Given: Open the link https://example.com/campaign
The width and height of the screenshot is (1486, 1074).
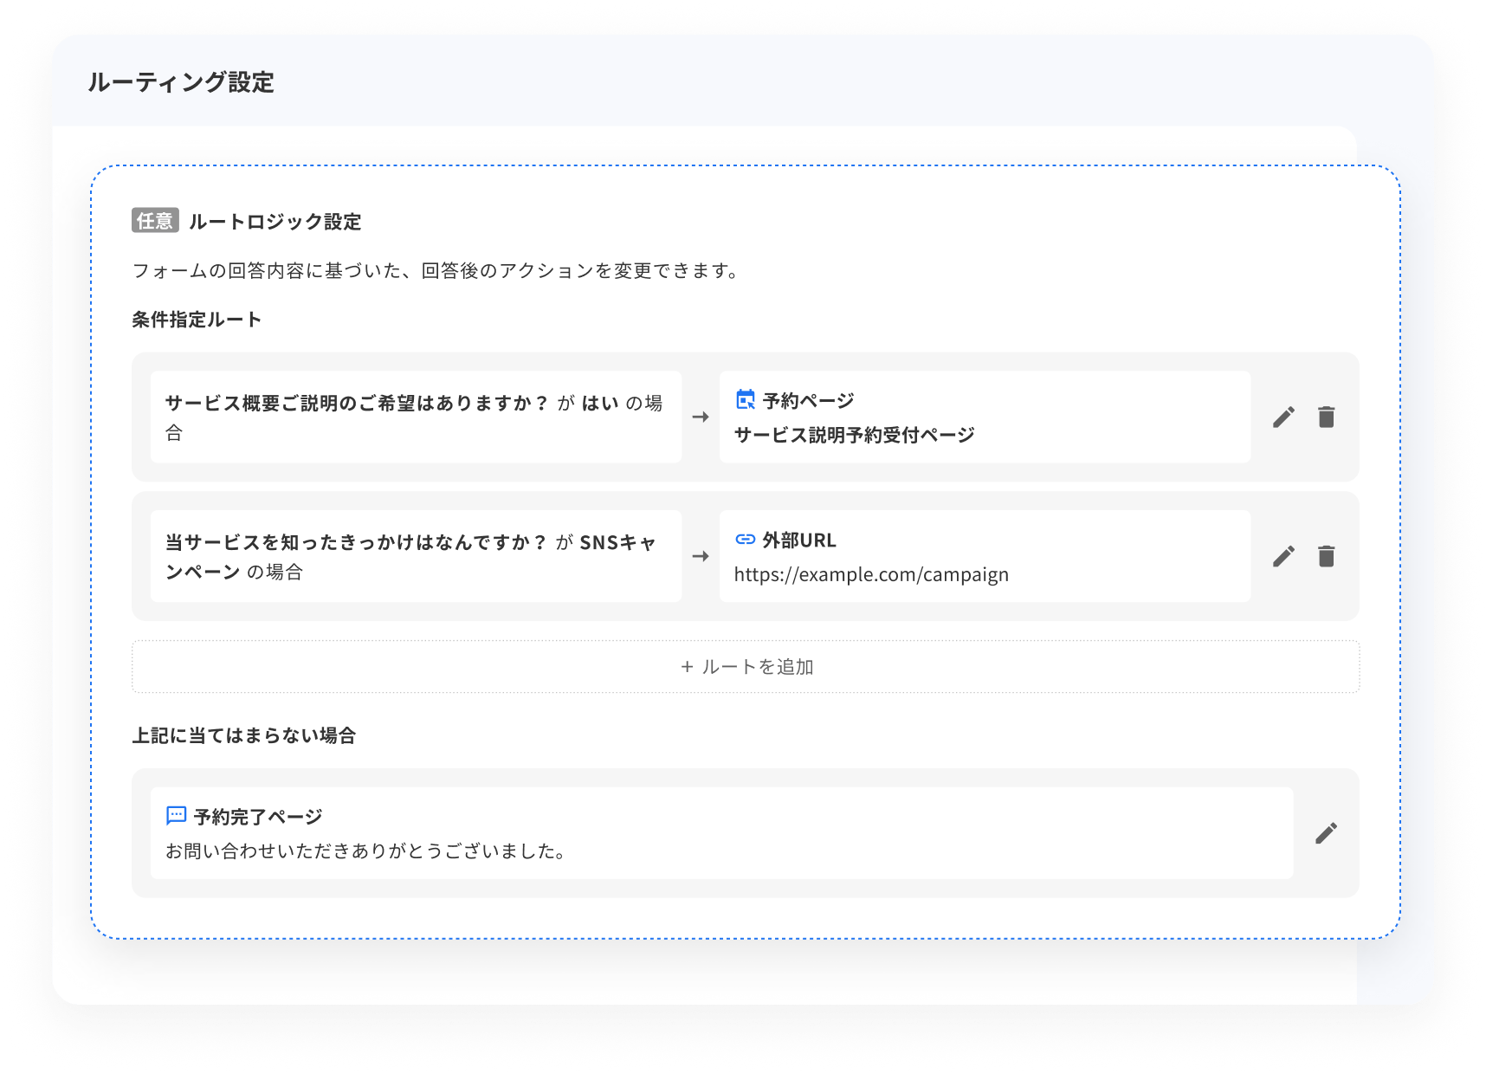Looking at the screenshot, I should pos(871,573).
